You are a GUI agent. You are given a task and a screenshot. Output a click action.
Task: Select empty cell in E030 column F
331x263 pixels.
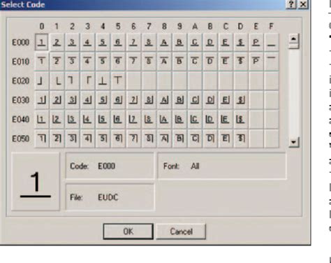point(271,100)
